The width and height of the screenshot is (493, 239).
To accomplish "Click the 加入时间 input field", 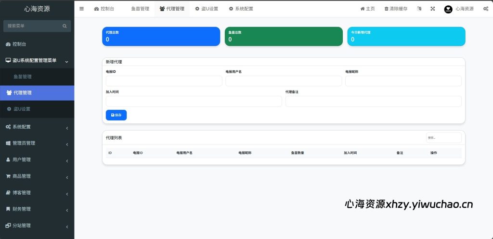I will pyautogui.click(x=194, y=101).
